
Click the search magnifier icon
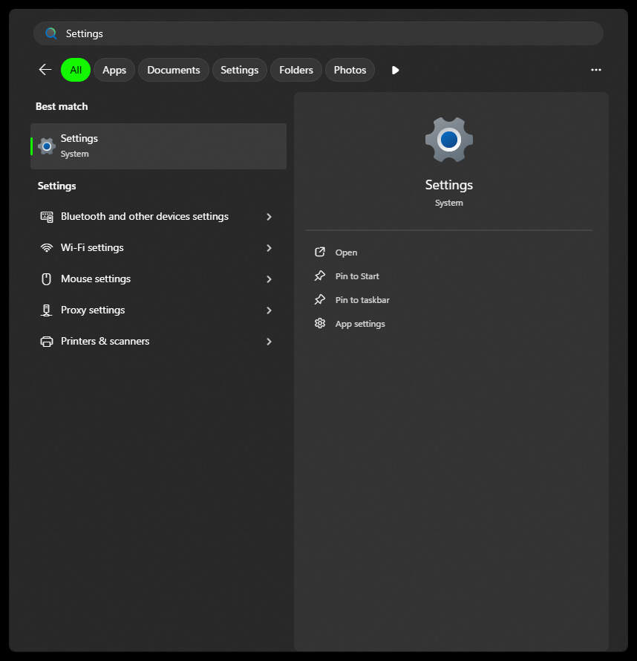coord(51,33)
